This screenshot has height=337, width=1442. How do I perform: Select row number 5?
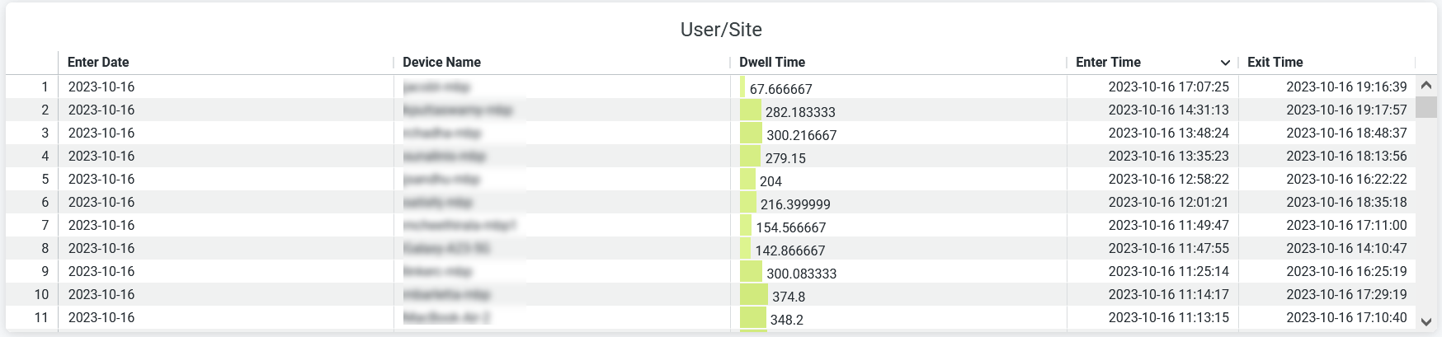point(45,179)
